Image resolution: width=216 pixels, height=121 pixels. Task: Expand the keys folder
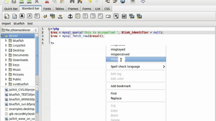[x=6, y=65]
